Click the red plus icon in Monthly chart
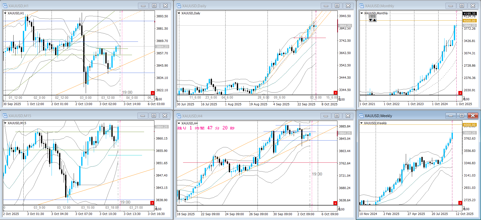This screenshot has width=481, height=220. [460, 93]
